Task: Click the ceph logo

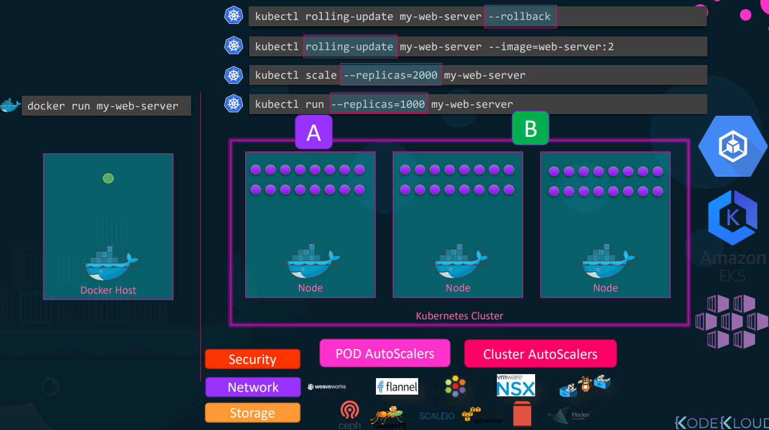Action: click(350, 415)
